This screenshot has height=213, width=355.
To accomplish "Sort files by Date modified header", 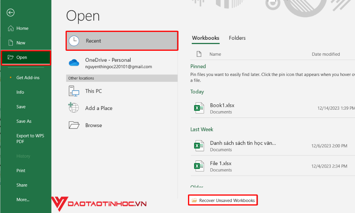I will (x=326, y=54).
